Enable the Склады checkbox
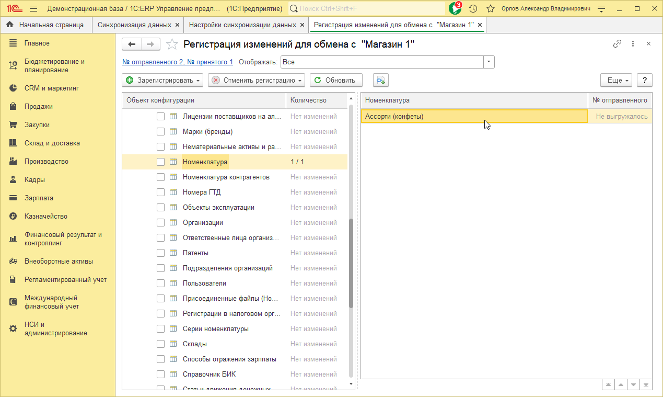This screenshot has height=397, width=663. click(x=161, y=344)
